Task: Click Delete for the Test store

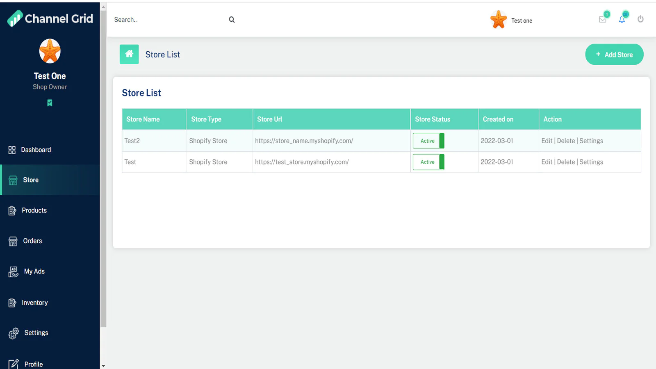Action: tap(566, 162)
